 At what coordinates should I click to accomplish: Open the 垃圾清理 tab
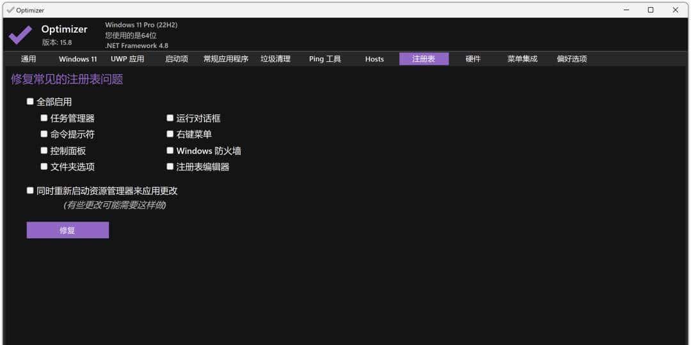coord(275,59)
